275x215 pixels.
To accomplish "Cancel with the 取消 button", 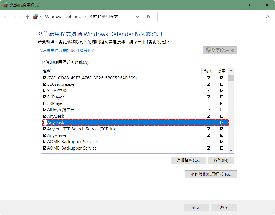I will (224, 207).
